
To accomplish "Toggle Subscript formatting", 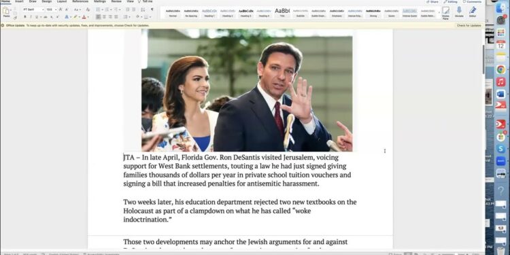I will point(52,17).
